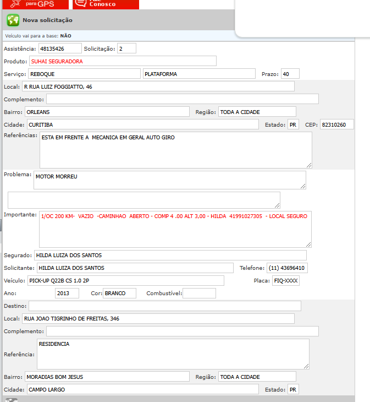Click the Problema text area MOTOR MORREU
Viewport: 370px width, 402px height.
click(x=170, y=180)
